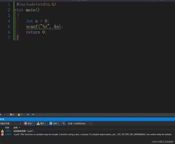The image size is (175, 144).
Task: Open the C6031 warning code link
Action: coord(8,131)
